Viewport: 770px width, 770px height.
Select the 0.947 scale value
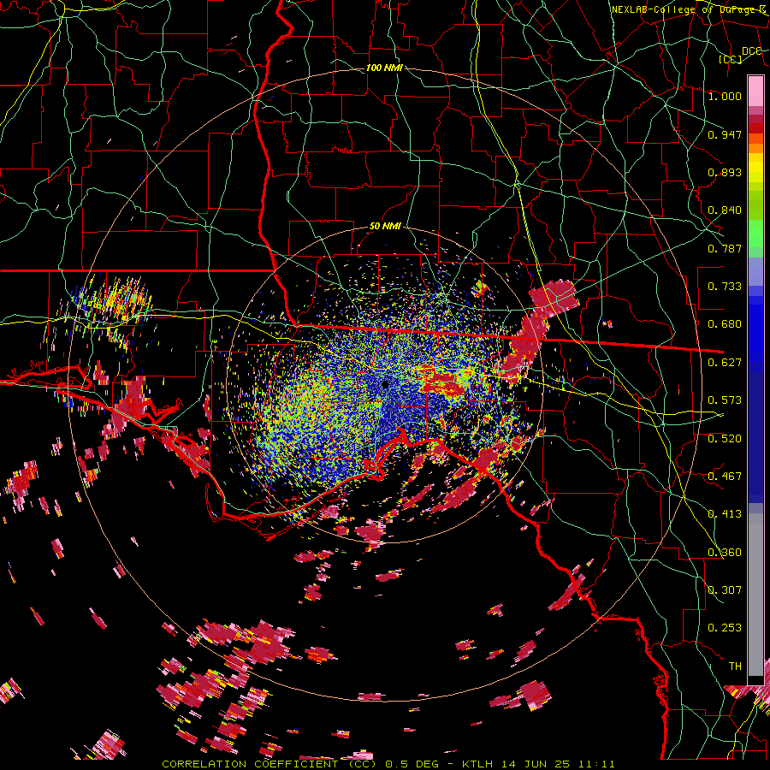[725, 134]
